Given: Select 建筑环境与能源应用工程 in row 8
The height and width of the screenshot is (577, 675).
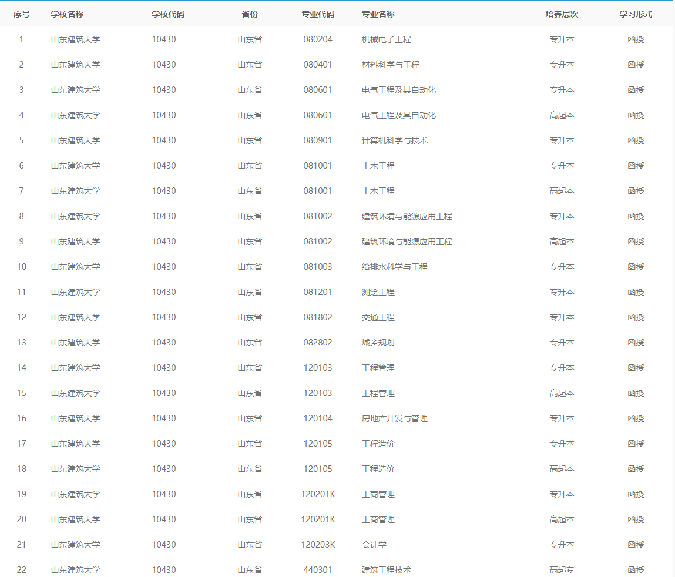Looking at the screenshot, I should coord(407,217).
